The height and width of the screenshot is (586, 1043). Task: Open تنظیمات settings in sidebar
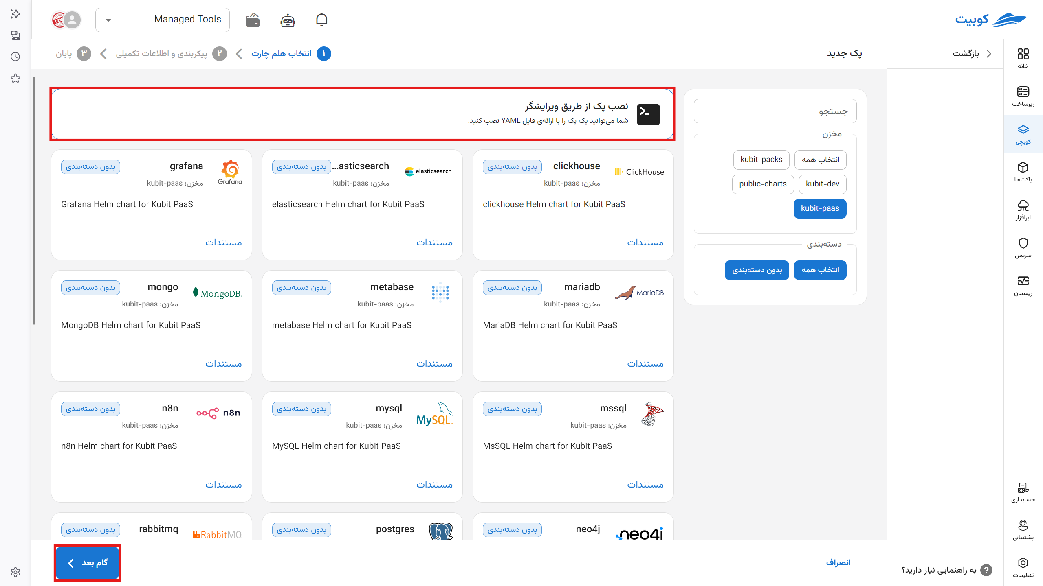[x=1023, y=567]
